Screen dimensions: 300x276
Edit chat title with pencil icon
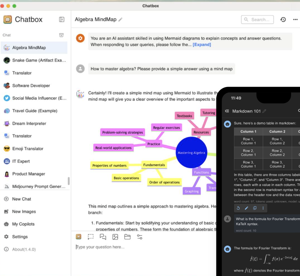click(x=120, y=19)
